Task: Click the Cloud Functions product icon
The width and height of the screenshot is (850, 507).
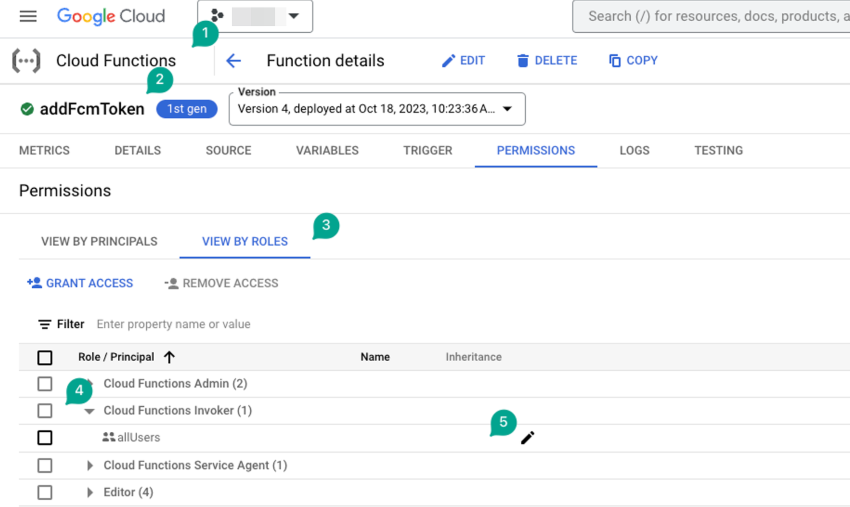Action: (x=26, y=61)
